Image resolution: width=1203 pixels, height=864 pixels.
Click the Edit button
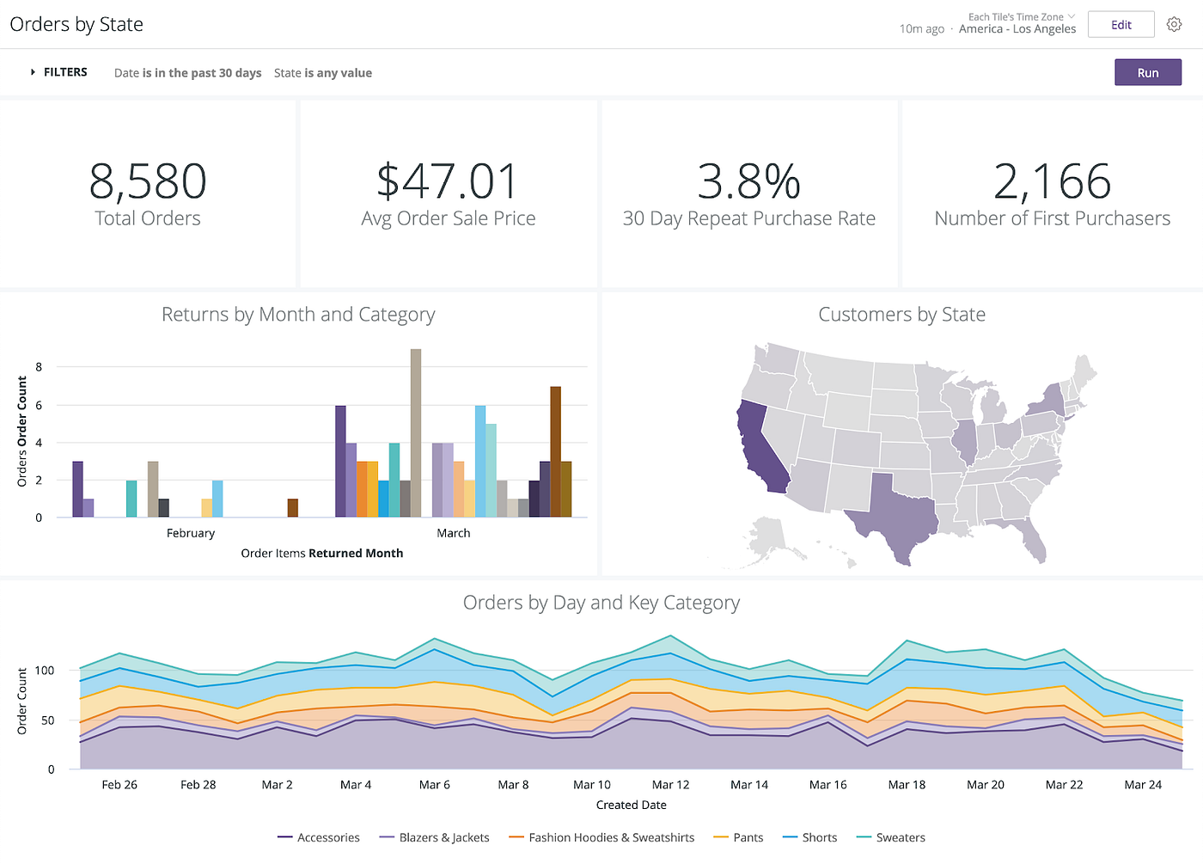(x=1121, y=24)
